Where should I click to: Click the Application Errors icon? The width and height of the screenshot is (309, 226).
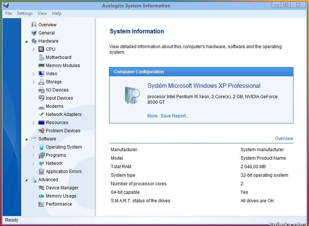(41, 172)
